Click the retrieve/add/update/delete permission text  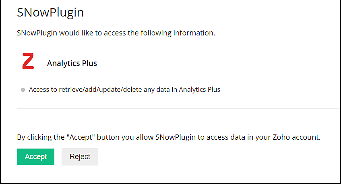(x=124, y=89)
